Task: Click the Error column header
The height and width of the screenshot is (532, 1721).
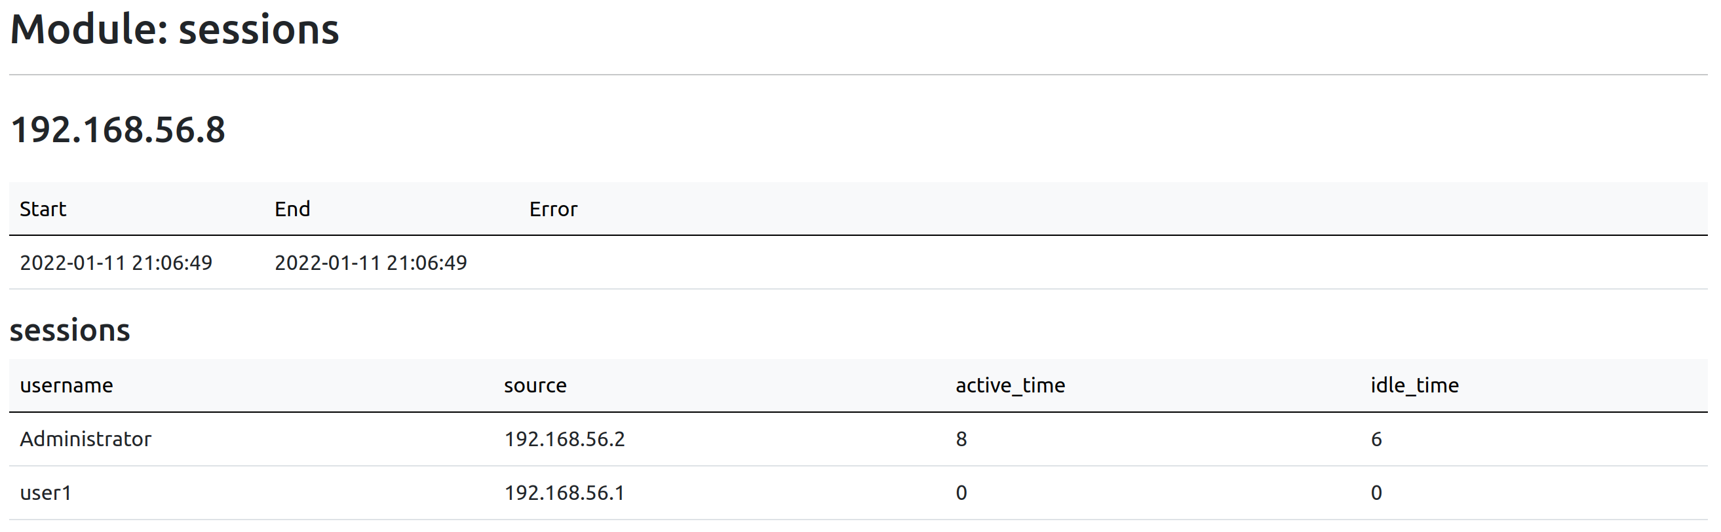Action: click(x=552, y=209)
